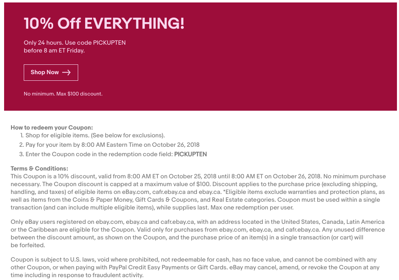Click "before 8 am ET Friday" banner text
The height and width of the screenshot is (280, 399).
[54, 50]
